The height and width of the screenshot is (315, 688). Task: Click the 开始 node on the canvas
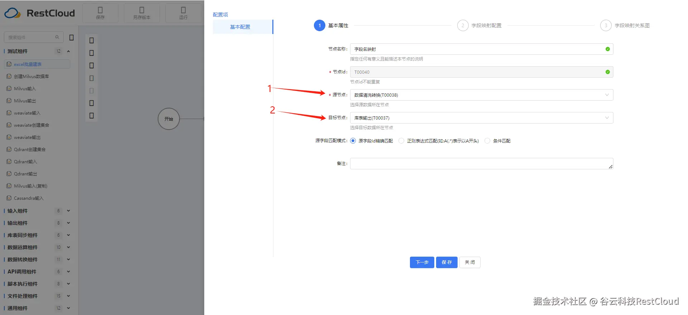click(x=168, y=119)
